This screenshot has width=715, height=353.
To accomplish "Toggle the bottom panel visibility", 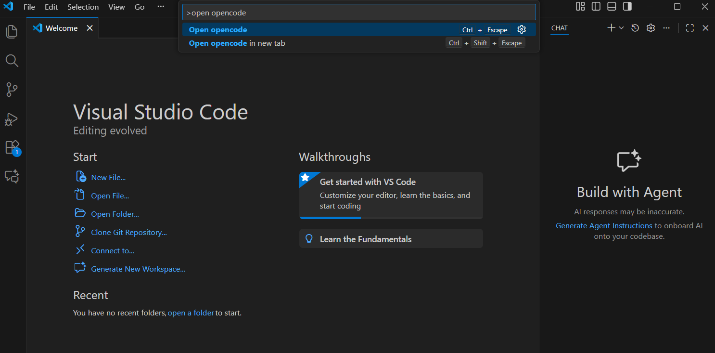I will (612, 6).
